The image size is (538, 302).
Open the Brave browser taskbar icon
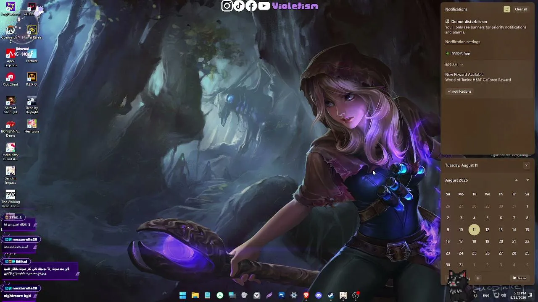[x=306, y=295]
